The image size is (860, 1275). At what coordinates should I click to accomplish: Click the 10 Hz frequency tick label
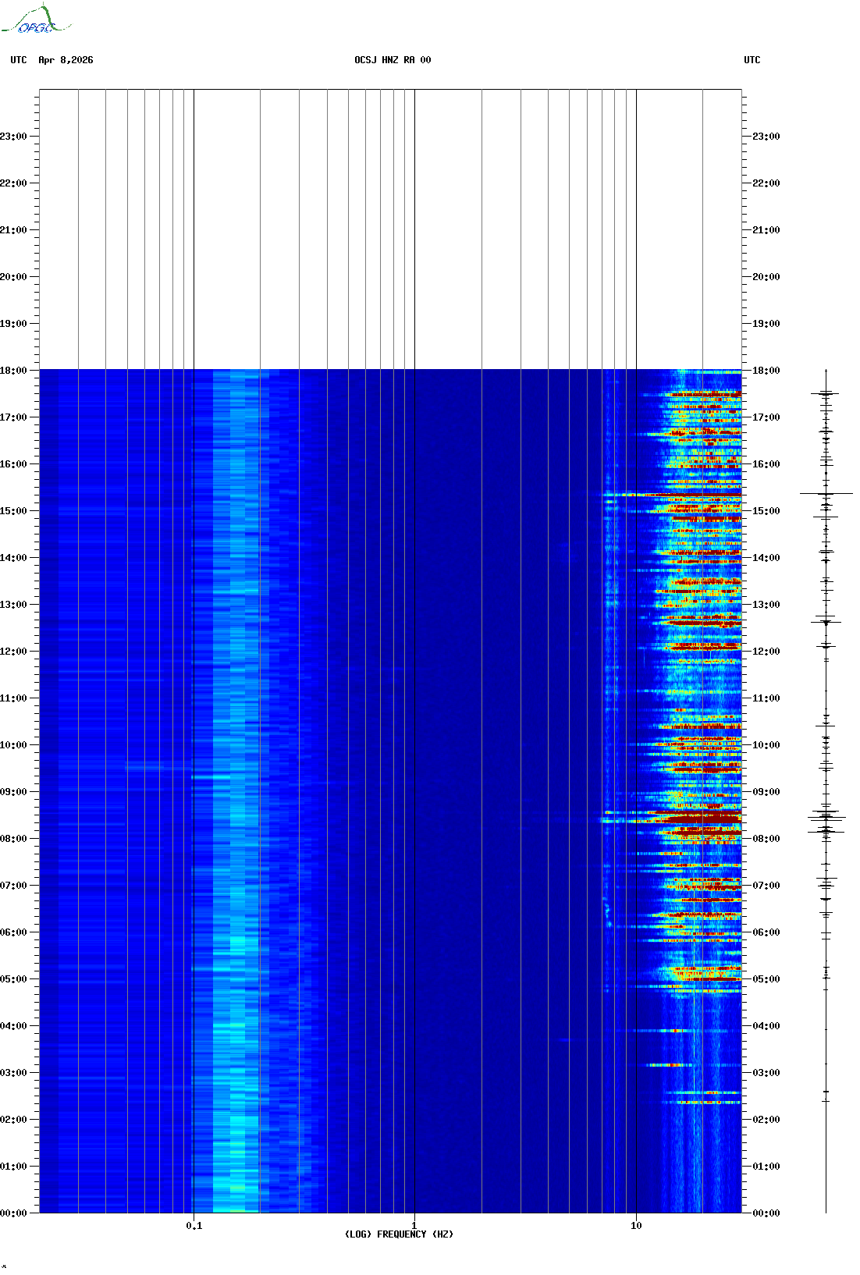636,1225
